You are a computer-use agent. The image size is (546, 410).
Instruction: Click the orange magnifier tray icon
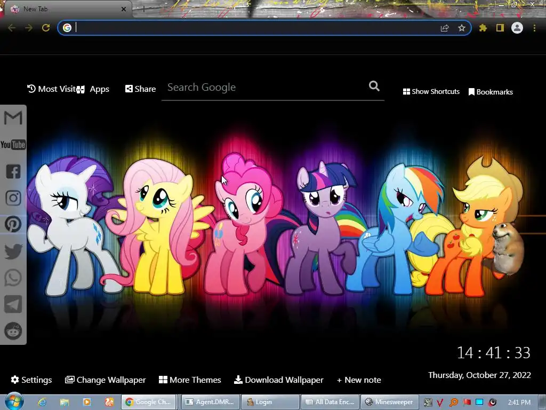click(x=454, y=403)
